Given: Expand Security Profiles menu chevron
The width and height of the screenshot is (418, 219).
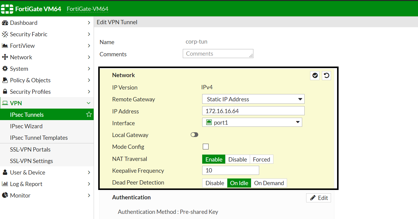Looking at the screenshot, I should (x=89, y=92).
